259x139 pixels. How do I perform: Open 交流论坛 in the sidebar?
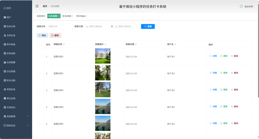pyautogui.click(x=9, y=107)
